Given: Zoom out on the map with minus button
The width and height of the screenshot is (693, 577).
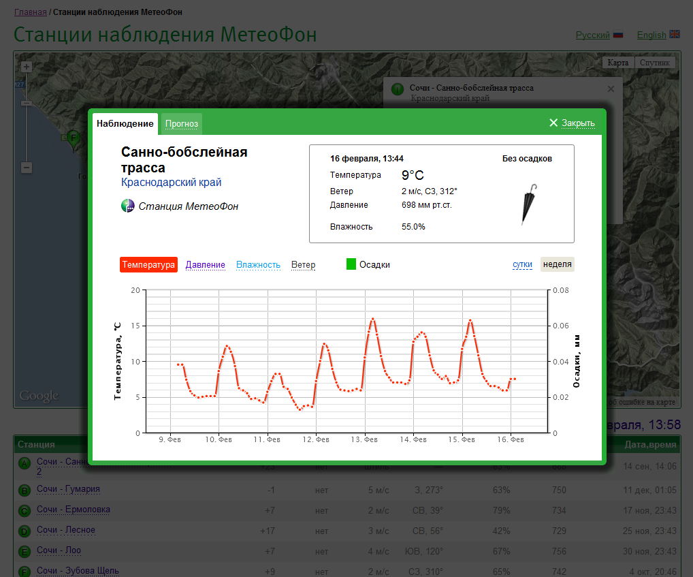Looking at the screenshot, I should (x=27, y=168).
